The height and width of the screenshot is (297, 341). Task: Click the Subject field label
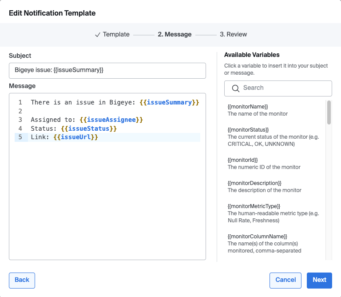pos(20,56)
